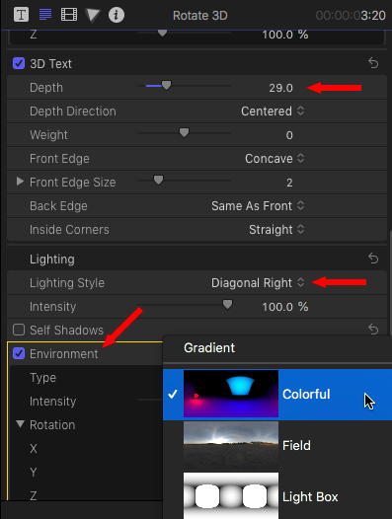Enable the Self Shadows checkbox

tap(19, 330)
